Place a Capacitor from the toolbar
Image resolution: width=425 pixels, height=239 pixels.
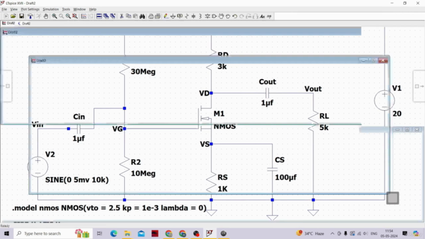tap(193, 16)
